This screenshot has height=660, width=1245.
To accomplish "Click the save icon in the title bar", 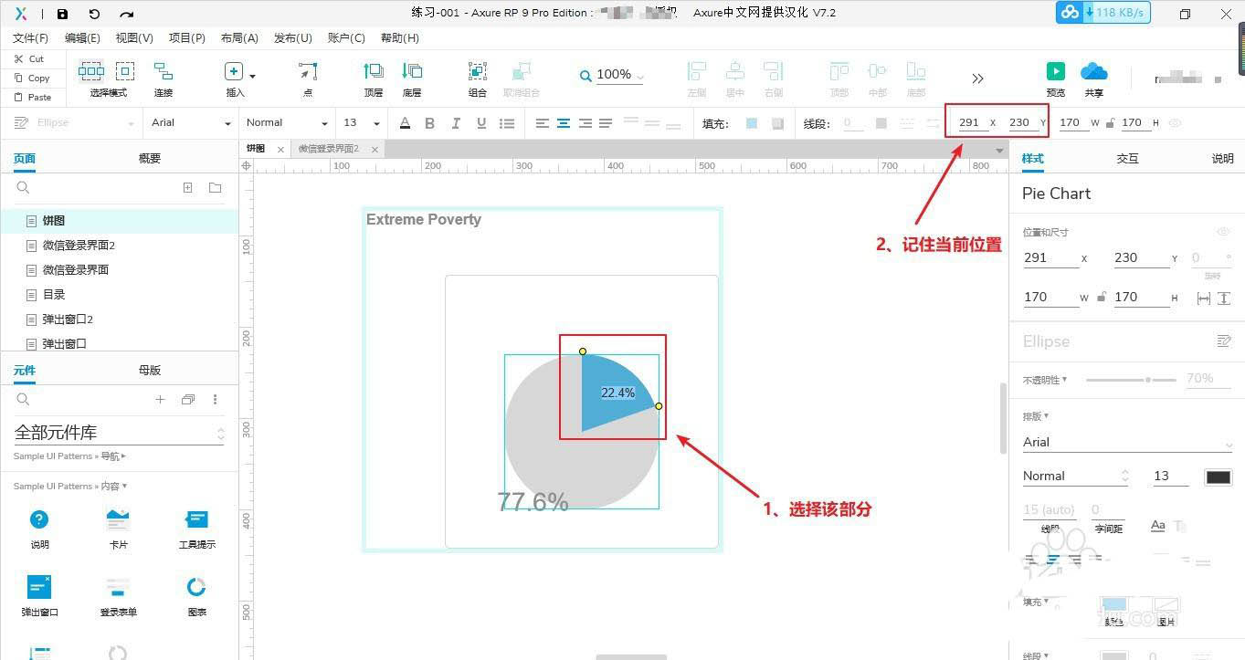I will [x=62, y=14].
